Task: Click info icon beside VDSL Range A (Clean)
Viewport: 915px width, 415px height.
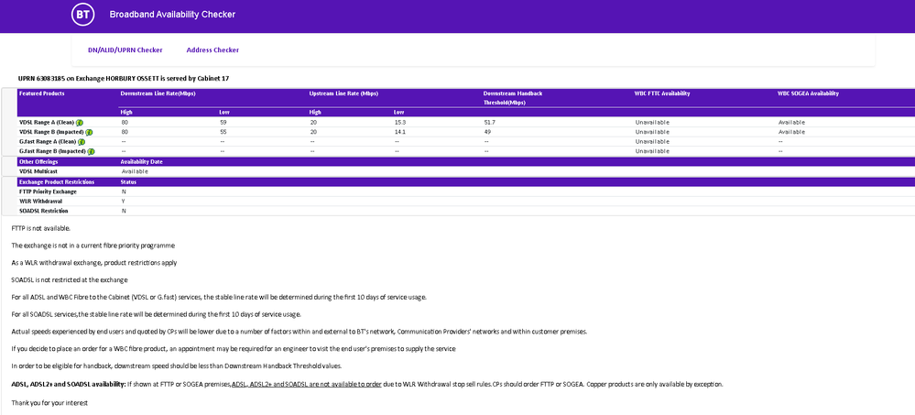Action: click(x=80, y=123)
